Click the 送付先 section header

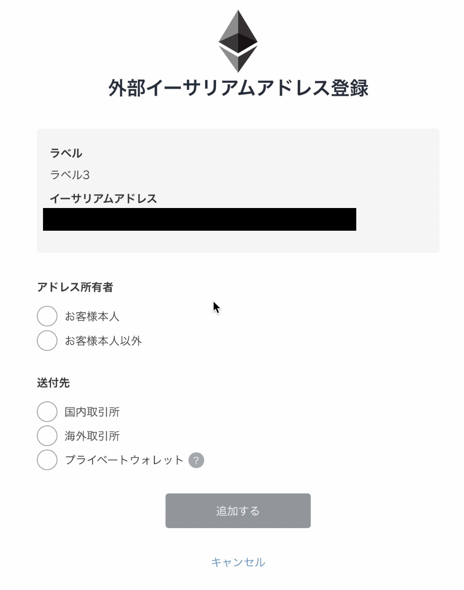(x=53, y=383)
